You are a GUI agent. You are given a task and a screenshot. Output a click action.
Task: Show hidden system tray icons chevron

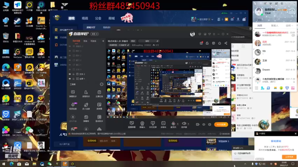tap(245, 164)
